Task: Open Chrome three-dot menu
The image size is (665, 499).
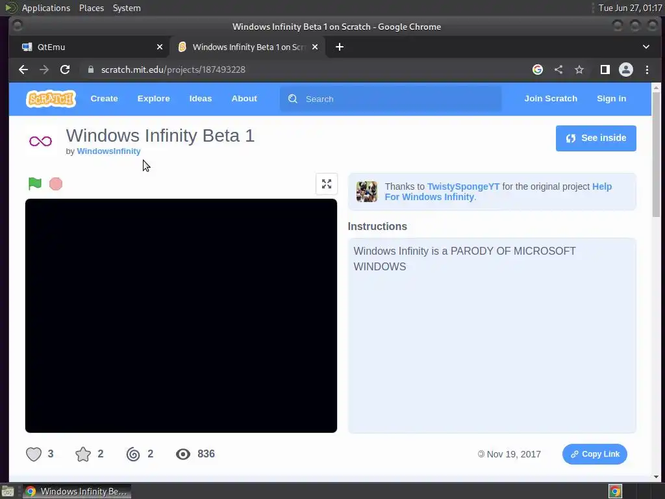Action: 647,70
